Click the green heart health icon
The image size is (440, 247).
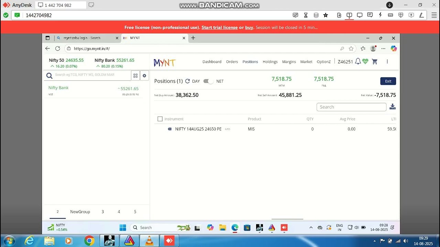point(365,61)
